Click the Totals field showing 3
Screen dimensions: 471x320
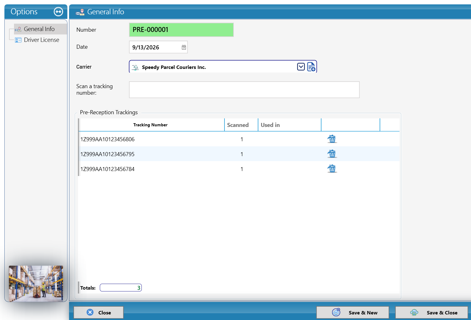[121, 288]
